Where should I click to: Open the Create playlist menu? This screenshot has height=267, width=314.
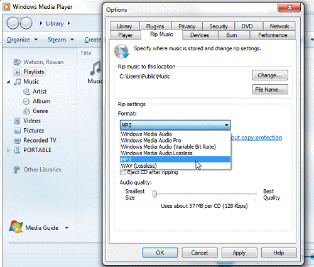point(93,40)
